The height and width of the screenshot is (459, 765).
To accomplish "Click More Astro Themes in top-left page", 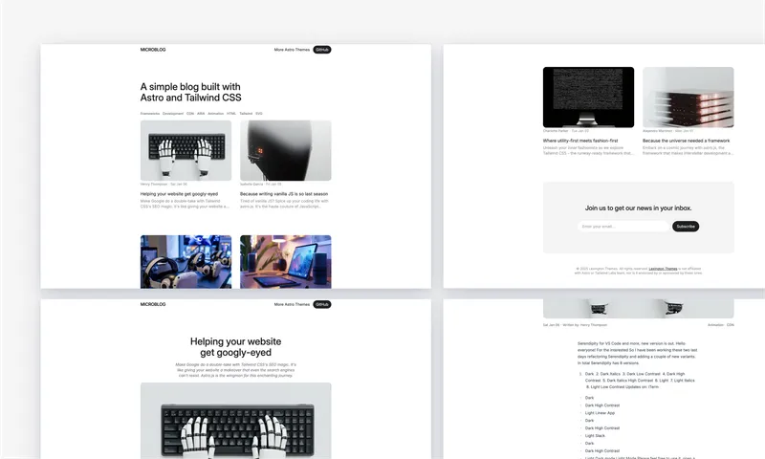I will coord(292,49).
